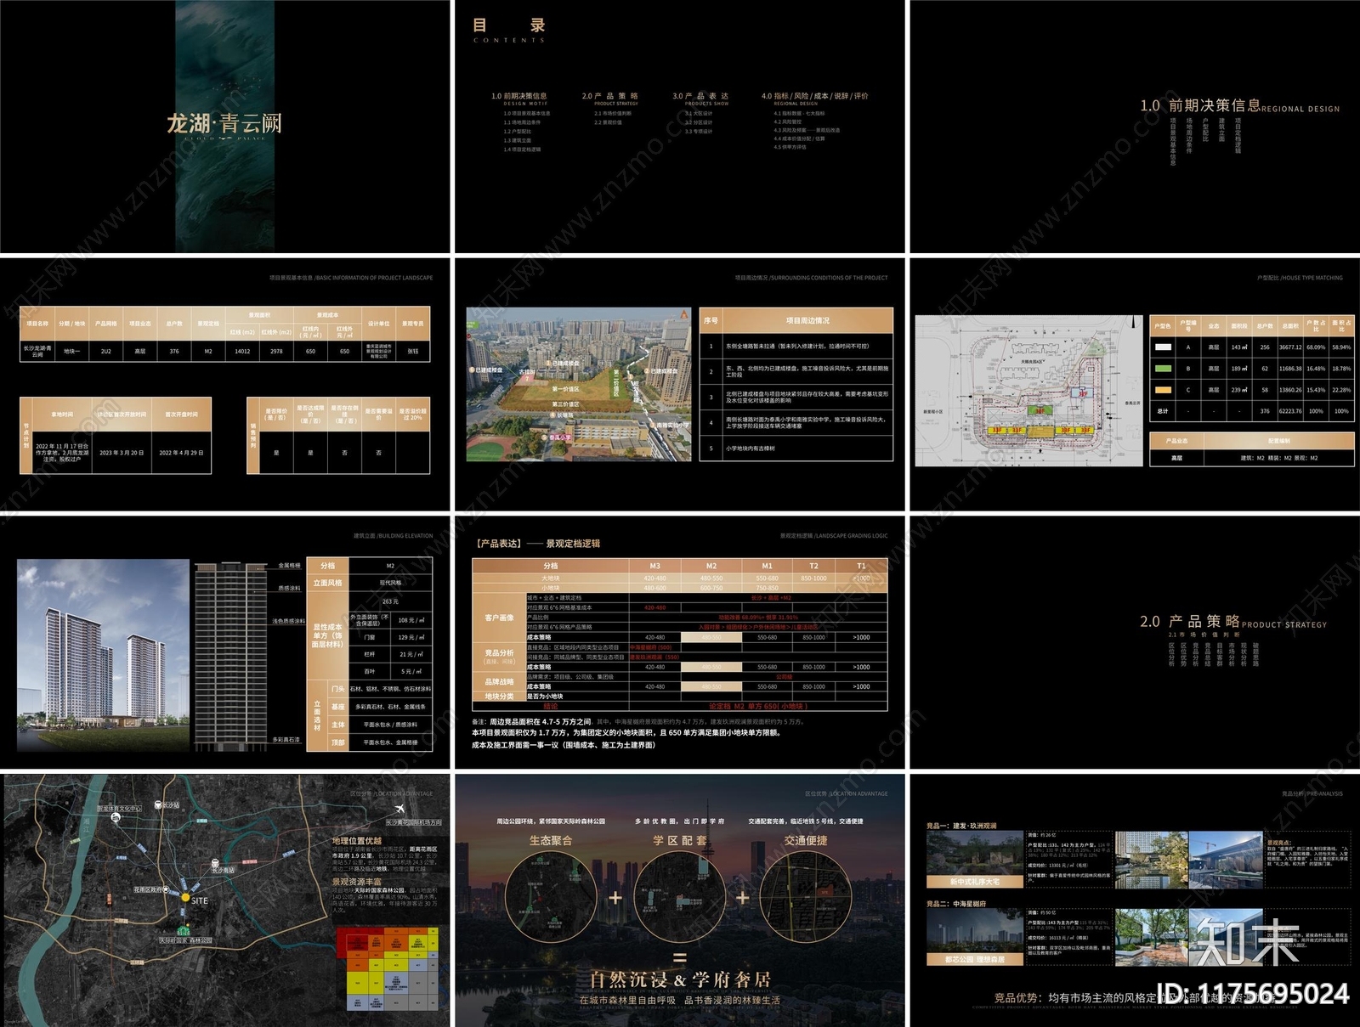Click the 交通便捷 circle map

[805, 897]
